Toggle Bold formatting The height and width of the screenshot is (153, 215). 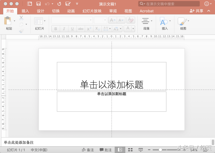click(x=56, y=29)
